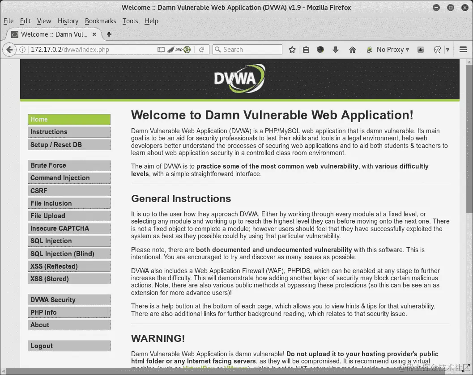Open the Bookmarks menu
Viewport: 473px width, 375px height.
pos(100,21)
